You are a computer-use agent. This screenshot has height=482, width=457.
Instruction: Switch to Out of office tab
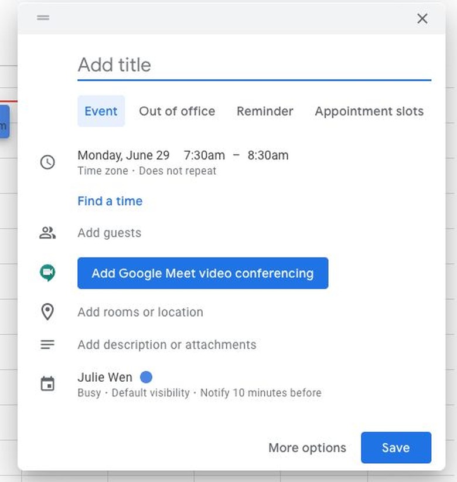(177, 111)
